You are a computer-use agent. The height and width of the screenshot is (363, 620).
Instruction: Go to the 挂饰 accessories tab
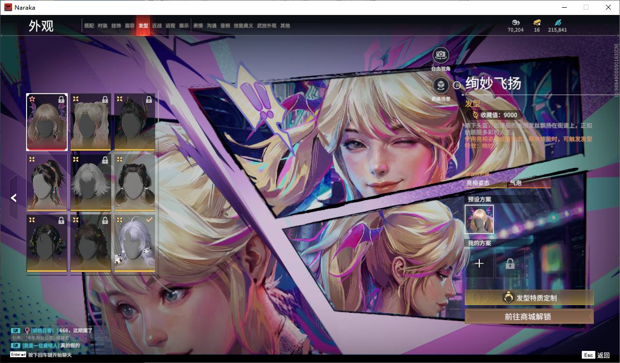(x=116, y=26)
